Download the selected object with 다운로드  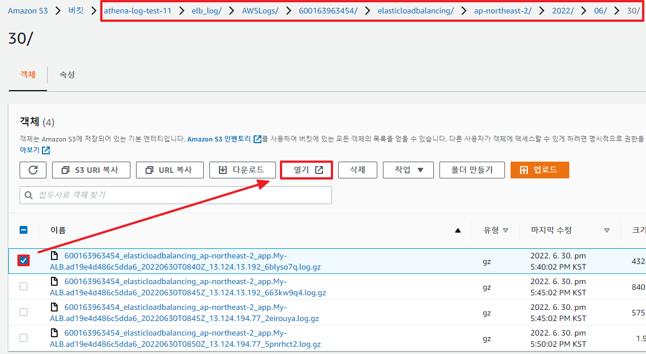242,170
